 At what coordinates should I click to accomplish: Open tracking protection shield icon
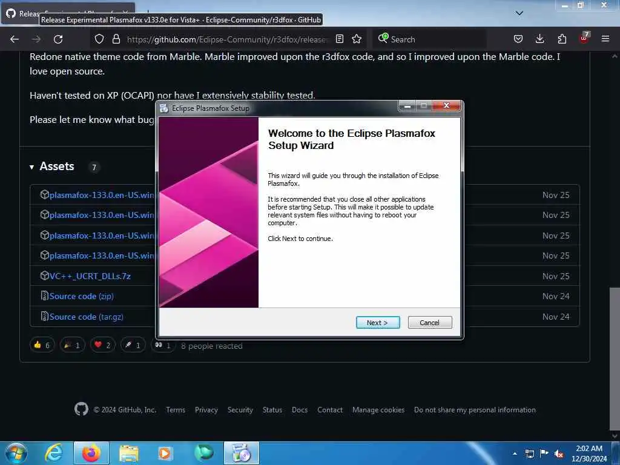pos(99,39)
